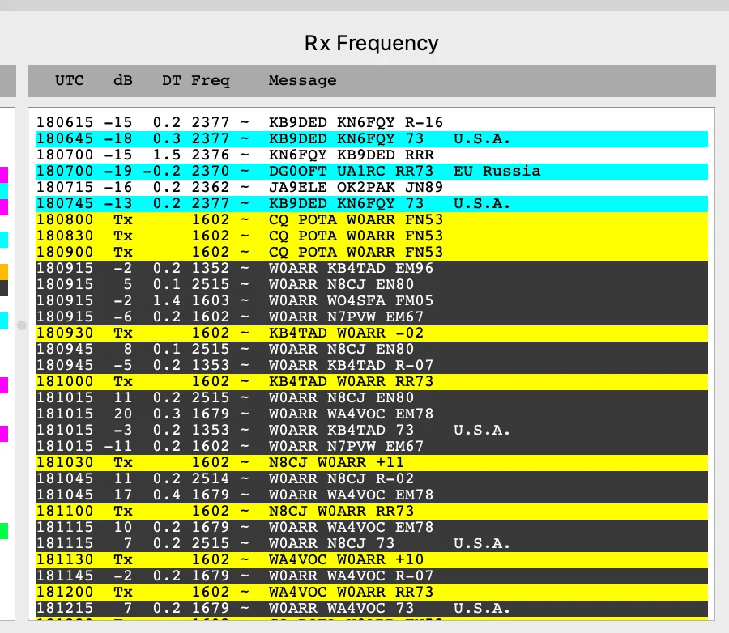Select the 181015 W0ARR N7PVW EM67 row

[x=372, y=447]
